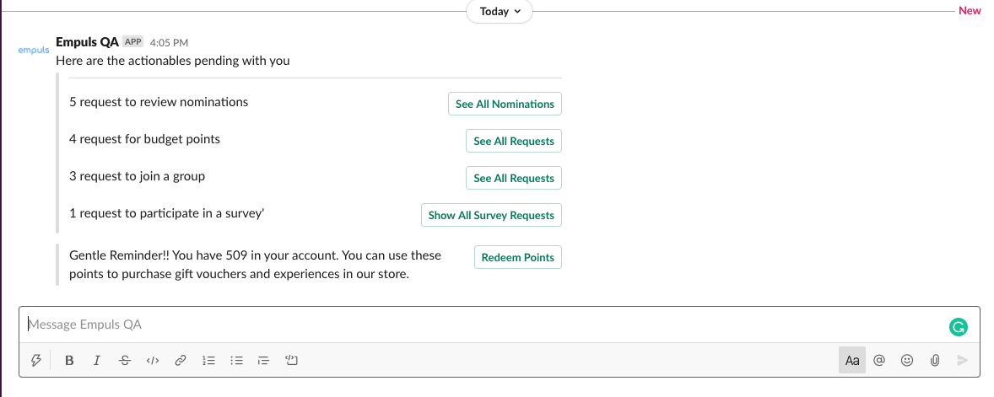
Task: Open the Empuls QA sender name
Action: 88,42
